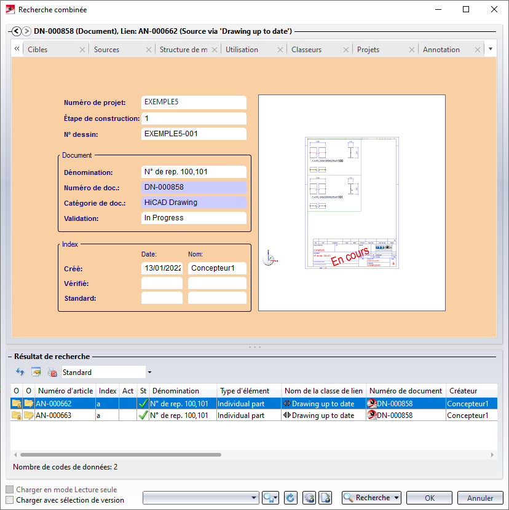Click the Numéro de projet field EXEMPLE5

coord(194,102)
